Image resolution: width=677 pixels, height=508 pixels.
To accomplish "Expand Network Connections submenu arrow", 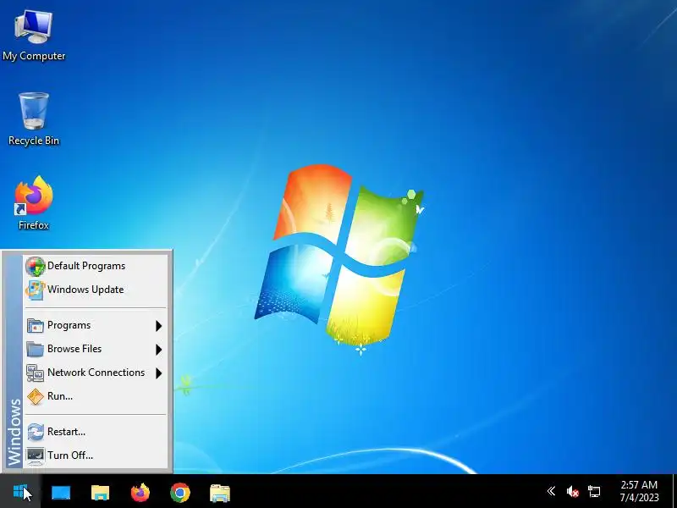I will [159, 373].
